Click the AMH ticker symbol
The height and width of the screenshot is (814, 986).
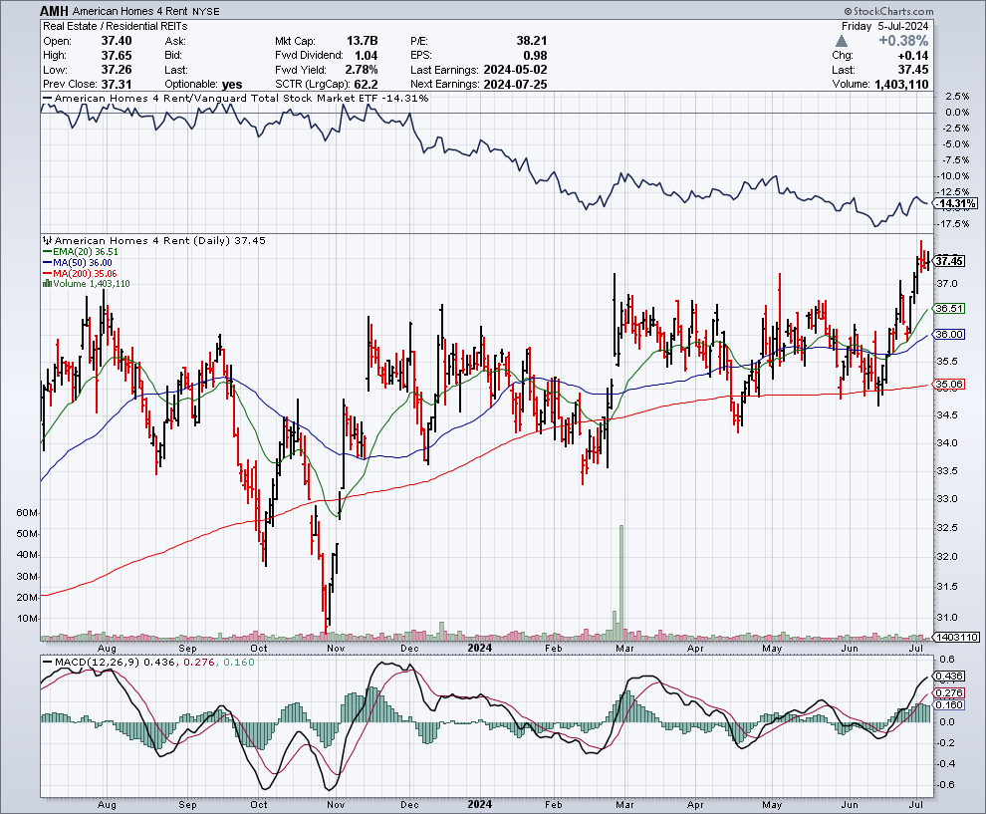point(54,11)
